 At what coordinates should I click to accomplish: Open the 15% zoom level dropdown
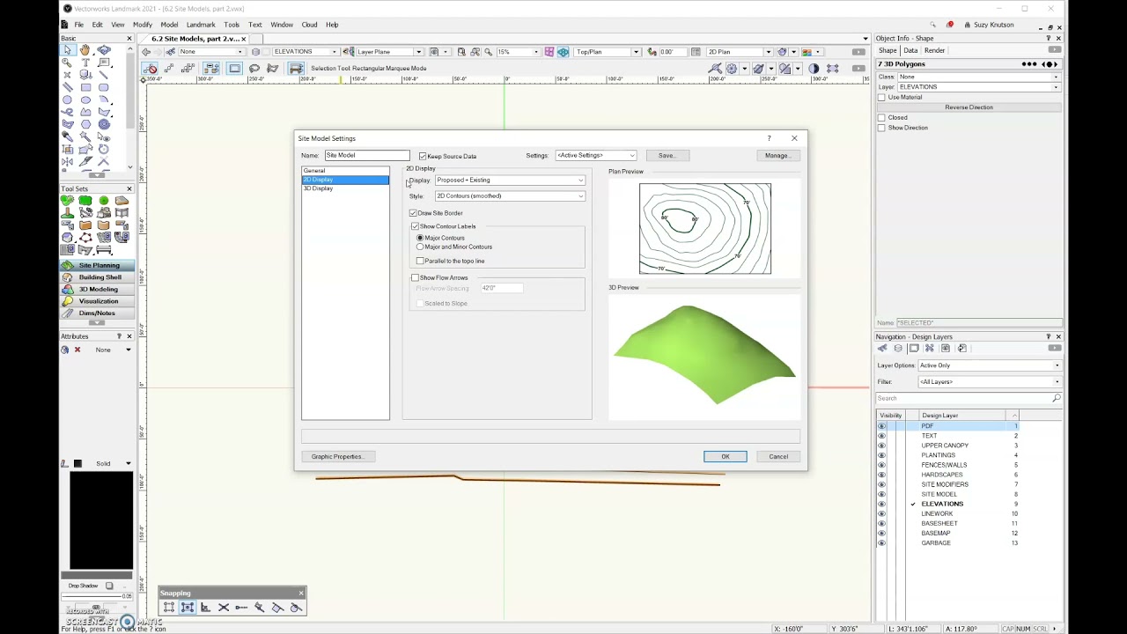click(x=518, y=52)
